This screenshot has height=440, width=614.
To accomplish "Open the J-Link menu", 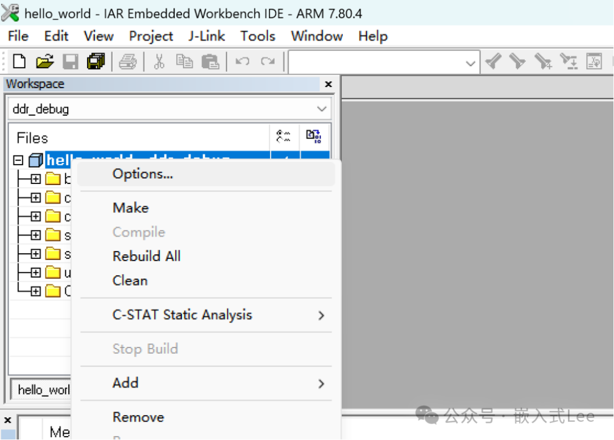I will 206,36.
